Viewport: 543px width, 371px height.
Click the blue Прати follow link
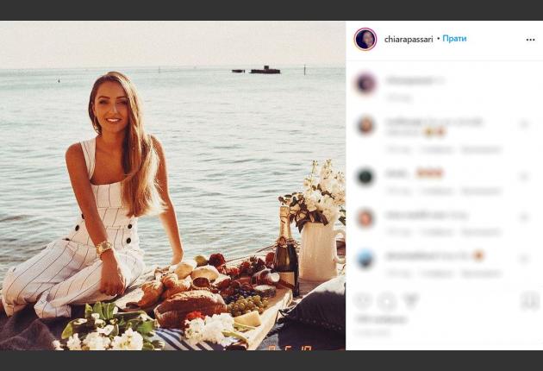[x=454, y=39]
